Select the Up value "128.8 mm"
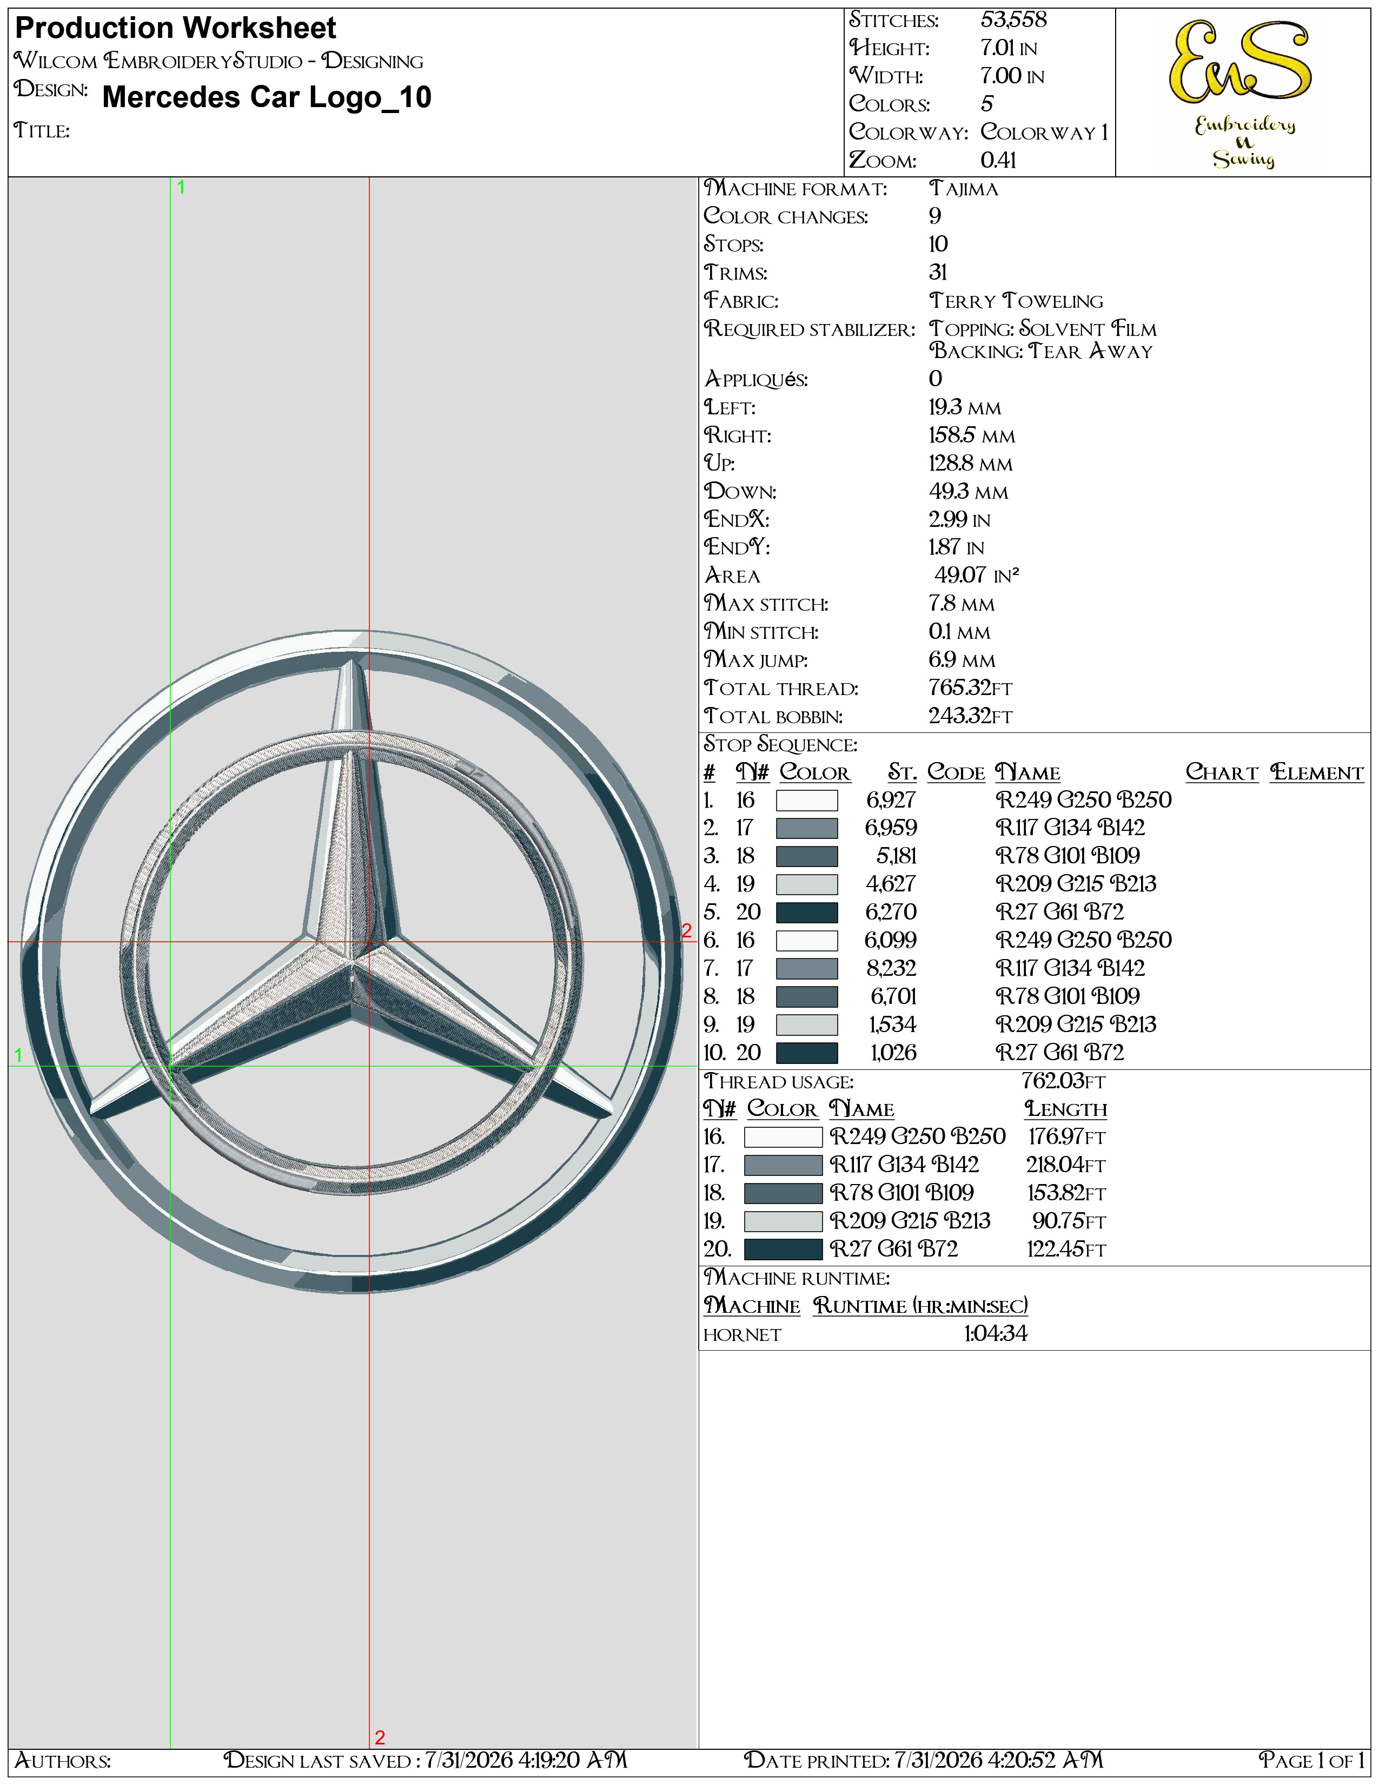Screen dimensions: 1379x1785 (x=971, y=464)
